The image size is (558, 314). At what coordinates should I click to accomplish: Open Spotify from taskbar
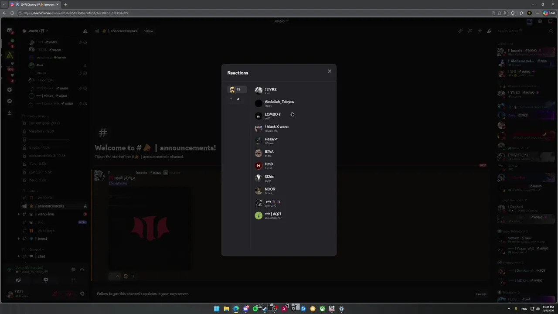point(255,309)
